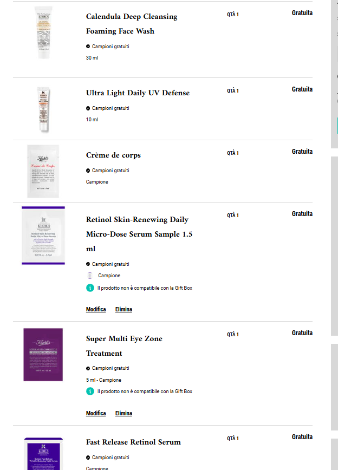Screen dimensions: 338x470
Task: Click checkmark icon under Super Multi Eye Zone Treatment
Action: pos(88,368)
